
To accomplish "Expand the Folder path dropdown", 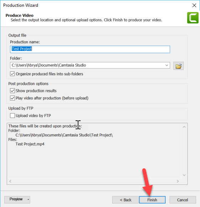I will [x=166, y=65].
